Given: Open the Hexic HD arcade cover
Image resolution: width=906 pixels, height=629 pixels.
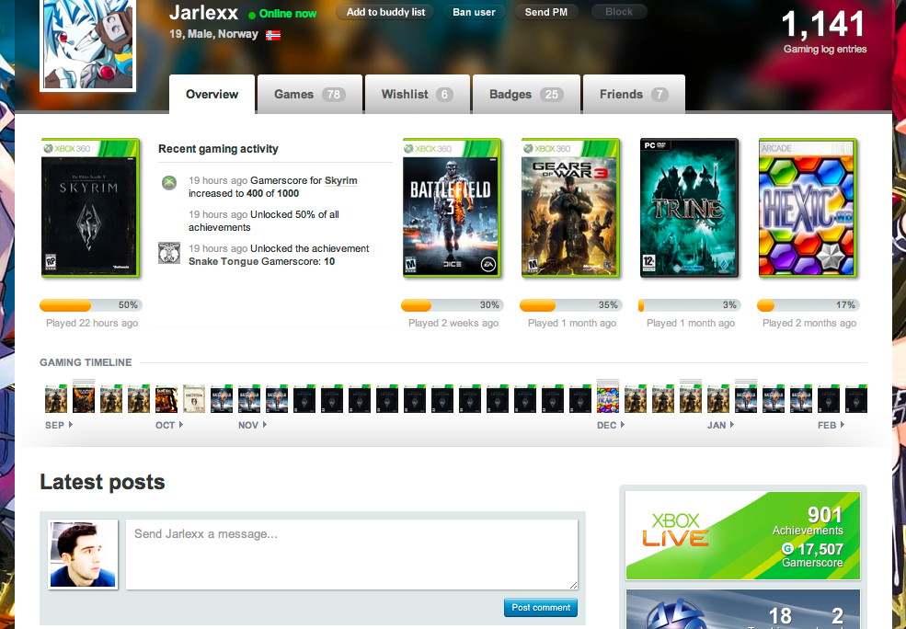Looking at the screenshot, I should coord(808,208).
